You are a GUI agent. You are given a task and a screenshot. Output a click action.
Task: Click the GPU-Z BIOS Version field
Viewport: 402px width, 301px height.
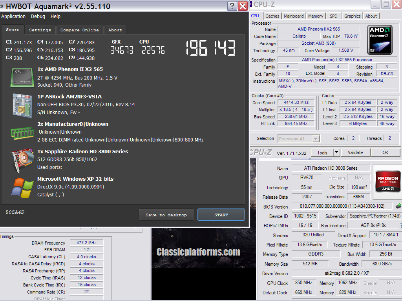point(342,206)
